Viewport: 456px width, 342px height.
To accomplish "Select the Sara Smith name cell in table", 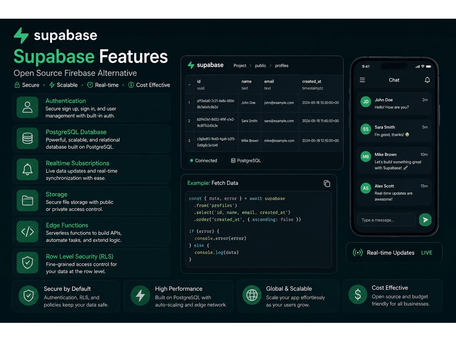I will click(249, 121).
